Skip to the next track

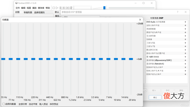point(67,8)
